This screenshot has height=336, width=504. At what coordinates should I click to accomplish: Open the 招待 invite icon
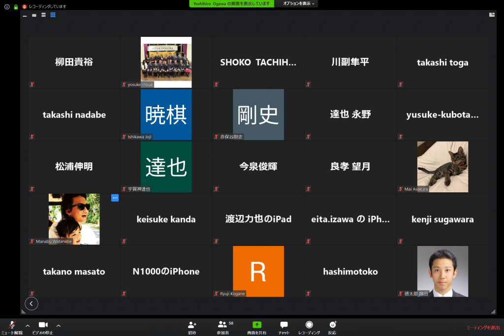(192, 325)
